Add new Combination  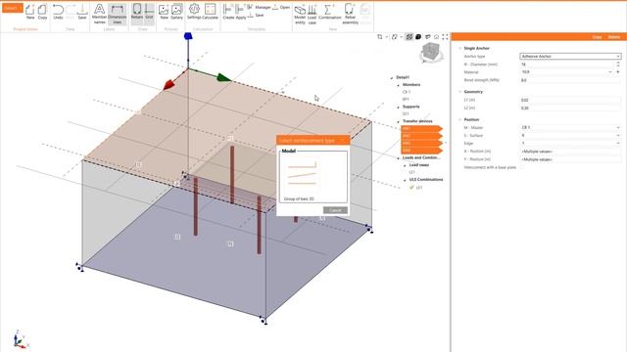pos(329,11)
